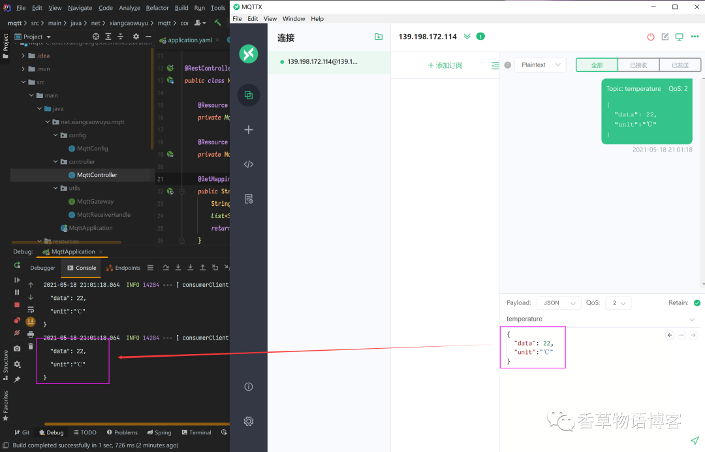Open the TODO tool window button
705x452 pixels.
tap(85, 432)
